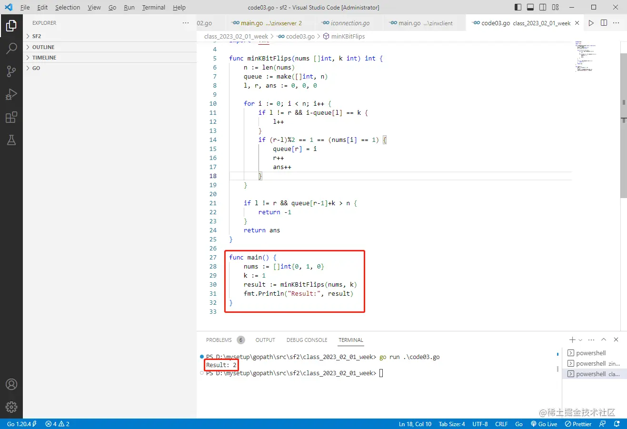Select first powershell terminal in list

point(595,353)
